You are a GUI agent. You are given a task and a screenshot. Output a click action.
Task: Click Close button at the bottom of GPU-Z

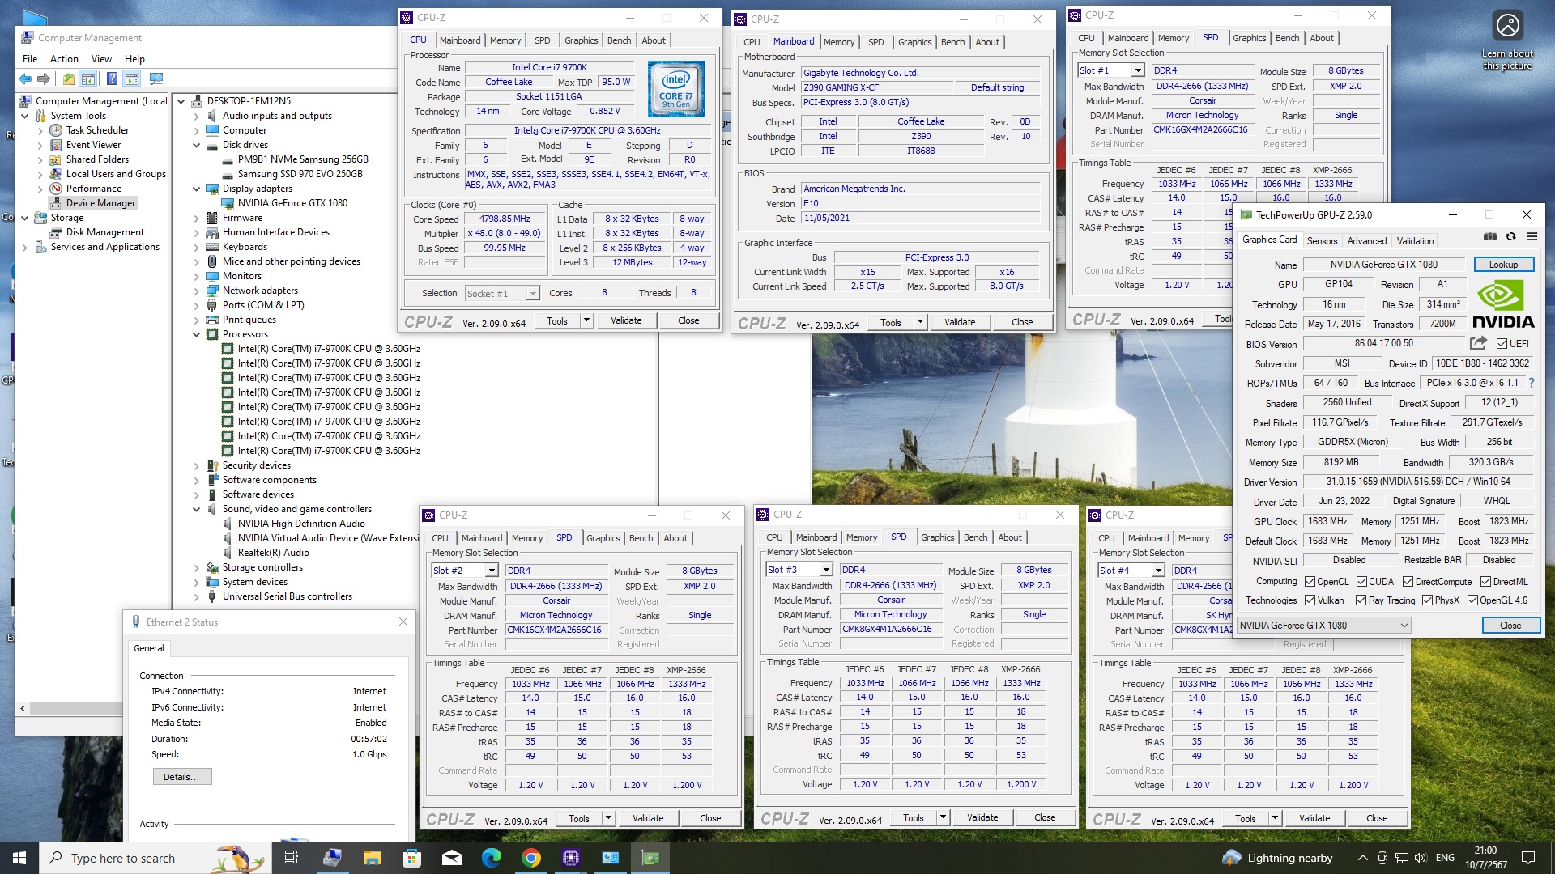pos(1510,625)
